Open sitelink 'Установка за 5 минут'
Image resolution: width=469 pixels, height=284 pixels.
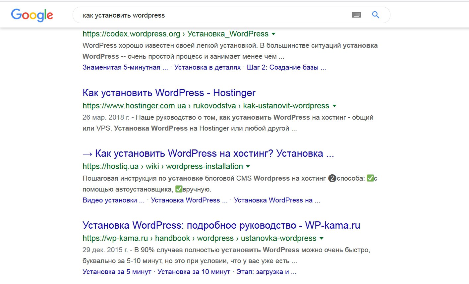coord(117,272)
